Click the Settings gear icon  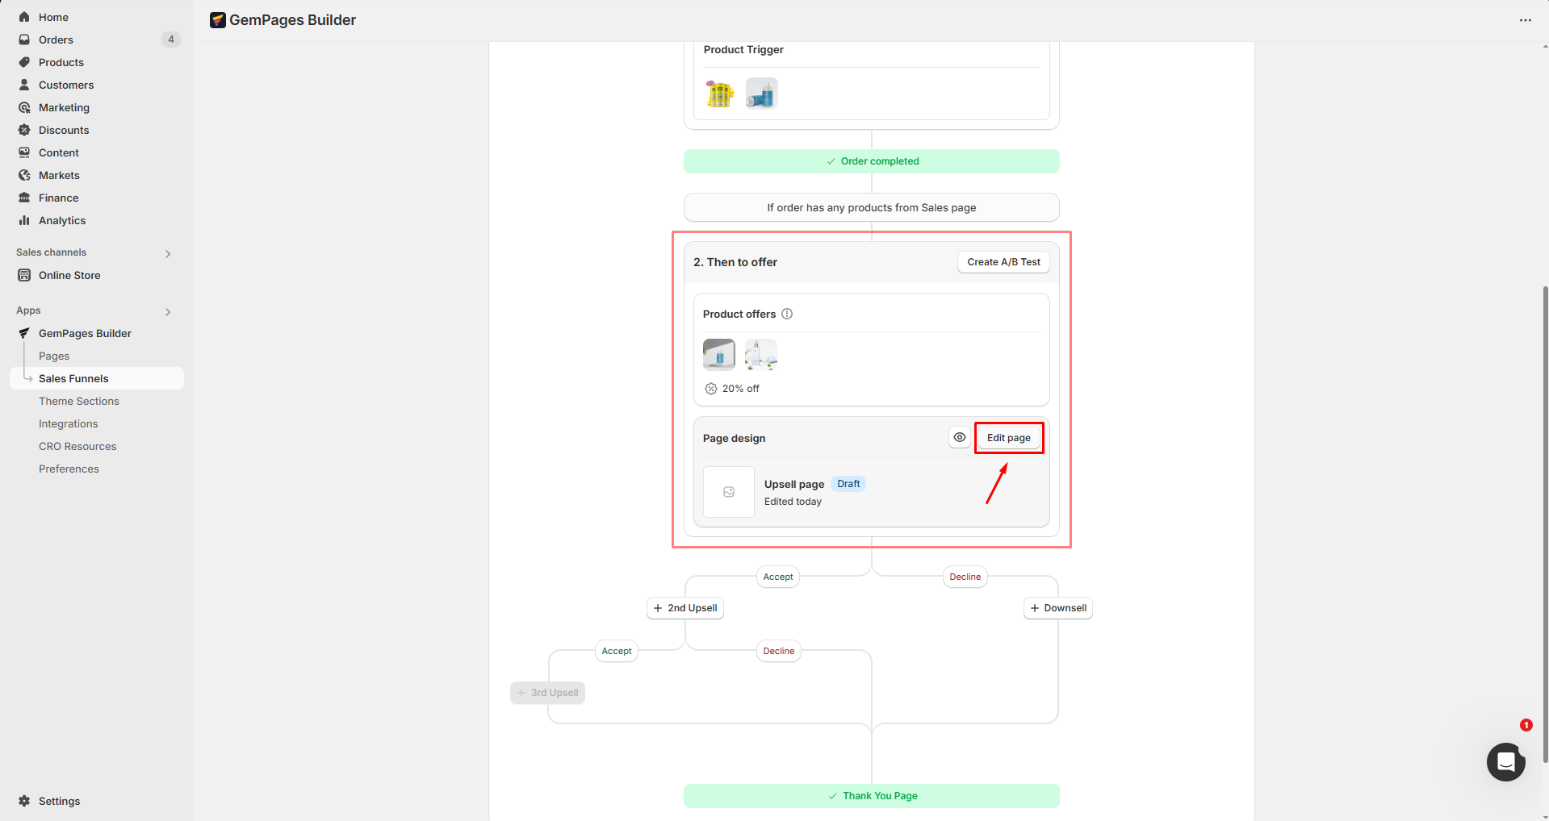[x=24, y=801]
